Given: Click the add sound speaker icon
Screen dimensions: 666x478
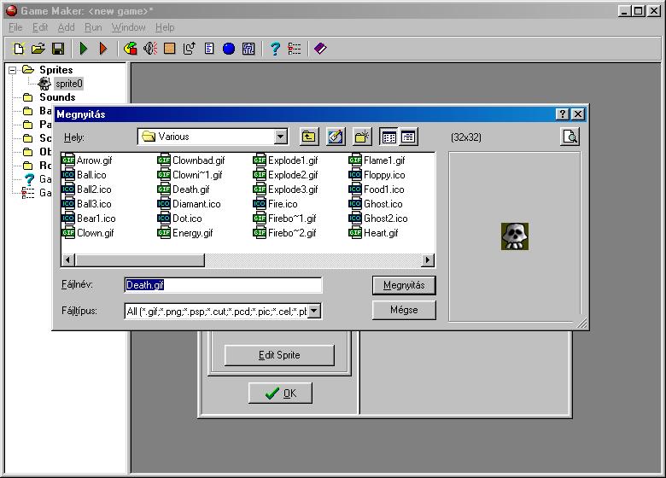Looking at the screenshot, I should 150,49.
